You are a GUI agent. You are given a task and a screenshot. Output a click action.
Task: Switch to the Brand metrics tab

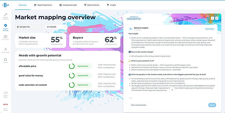91,5
